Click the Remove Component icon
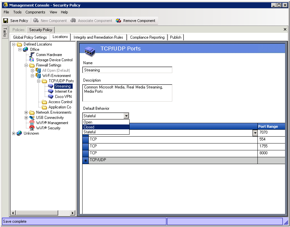290x227 pixels. pyautogui.click(x=118, y=21)
